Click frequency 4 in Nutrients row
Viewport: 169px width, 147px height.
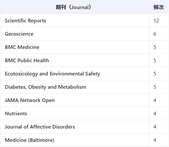tap(155, 114)
